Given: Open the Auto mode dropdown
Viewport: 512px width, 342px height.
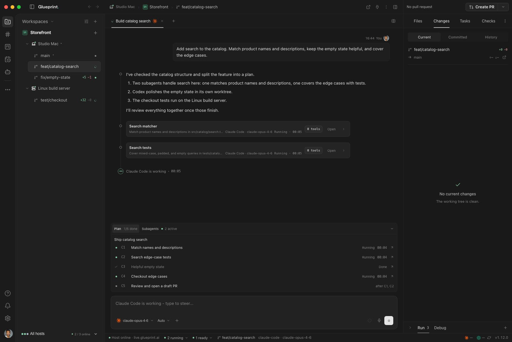Looking at the screenshot, I should [164, 321].
